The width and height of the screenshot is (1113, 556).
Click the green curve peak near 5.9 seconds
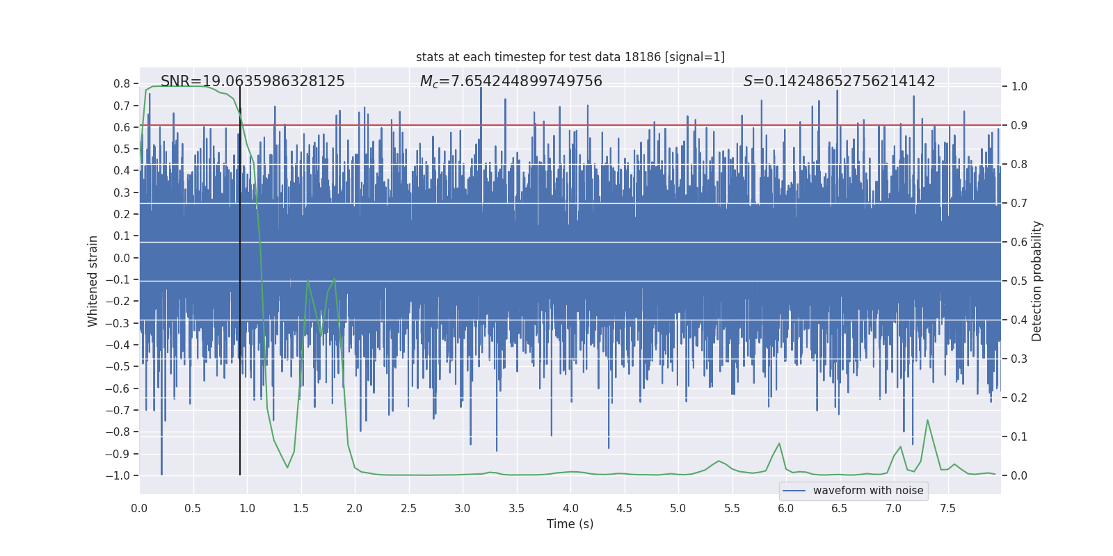point(779,444)
